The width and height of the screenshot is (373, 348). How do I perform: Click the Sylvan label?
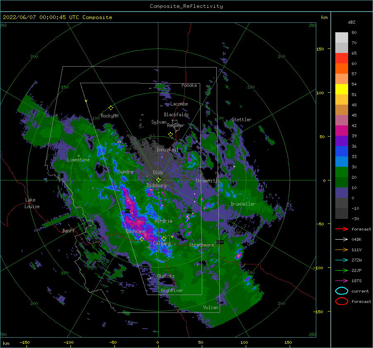tap(159, 122)
